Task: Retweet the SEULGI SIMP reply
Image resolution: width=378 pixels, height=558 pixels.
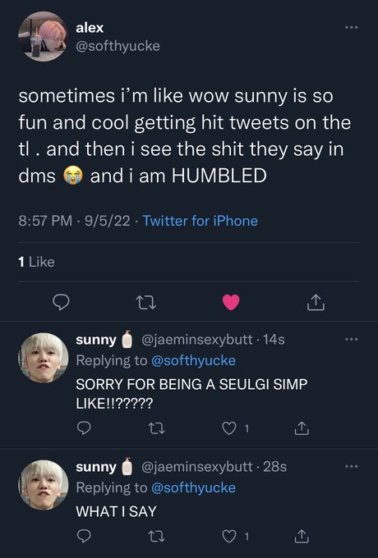Action: [x=156, y=428]
